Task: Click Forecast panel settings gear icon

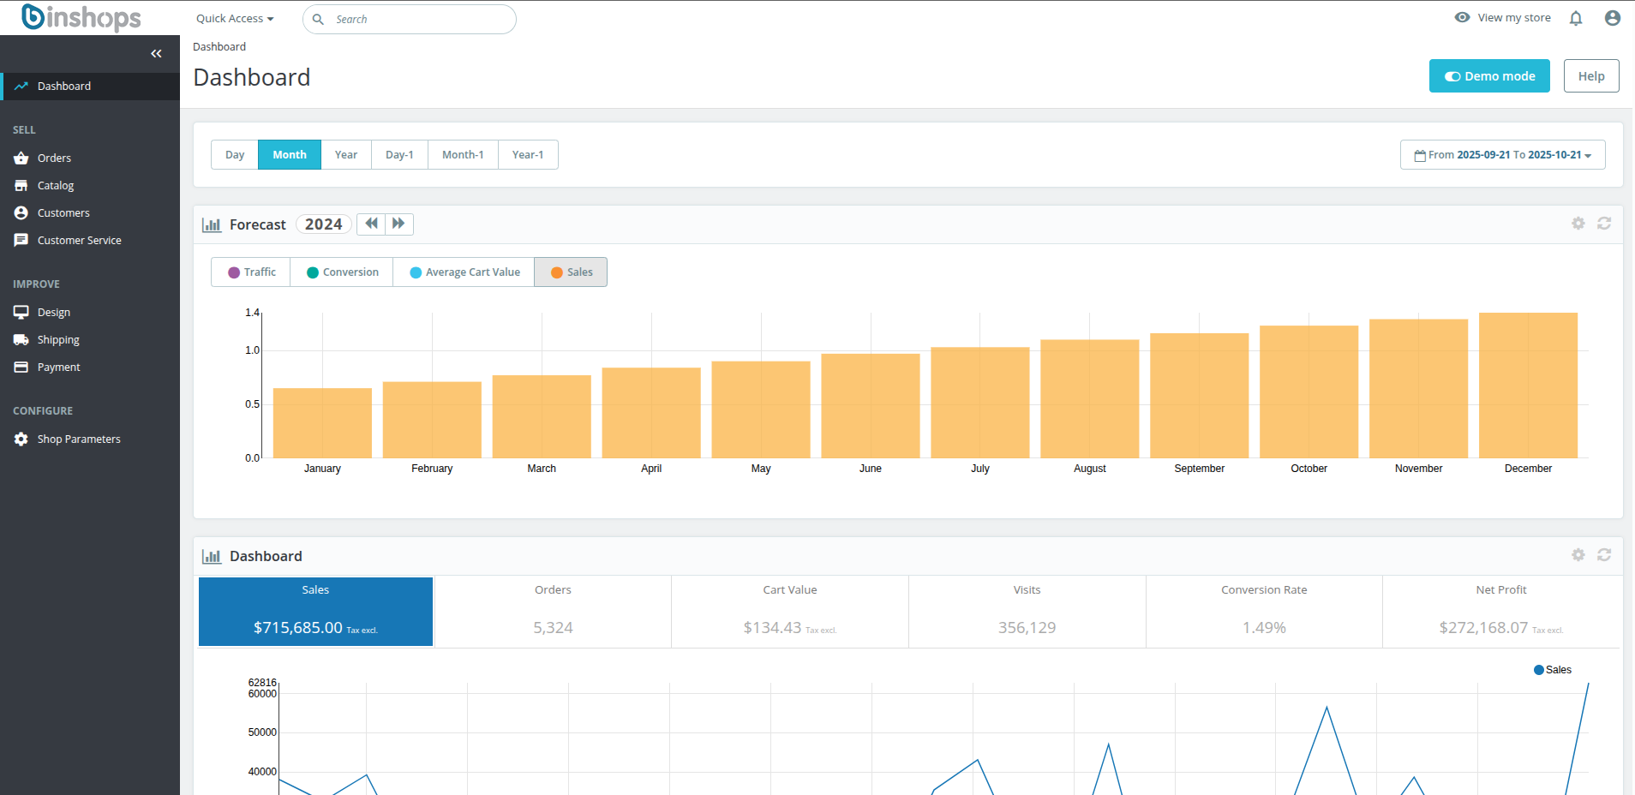Action: (1578, 223)
